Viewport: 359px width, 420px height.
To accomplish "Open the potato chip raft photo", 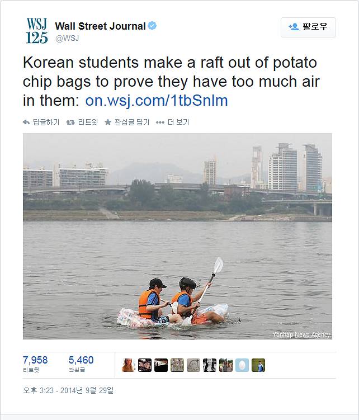I will [x=177, y=236].
